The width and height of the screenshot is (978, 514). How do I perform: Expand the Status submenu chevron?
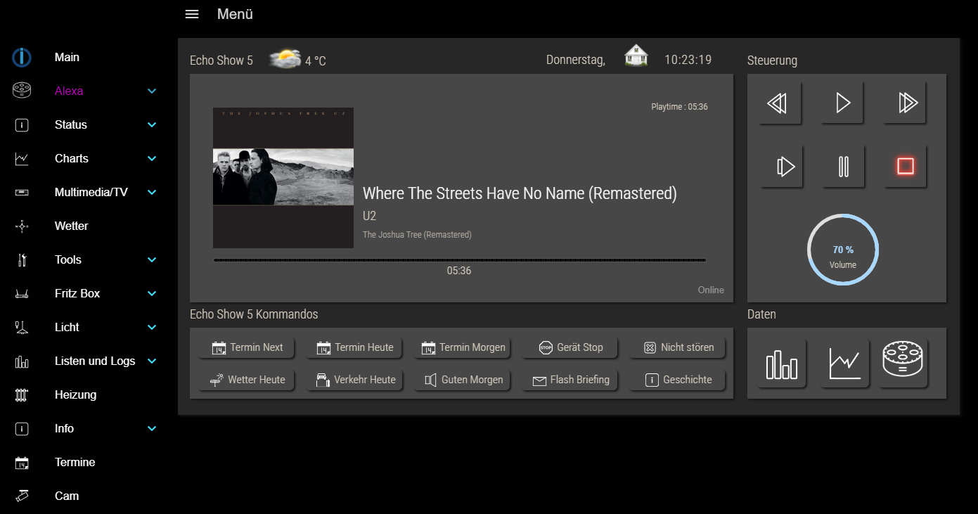click(152, 125)
